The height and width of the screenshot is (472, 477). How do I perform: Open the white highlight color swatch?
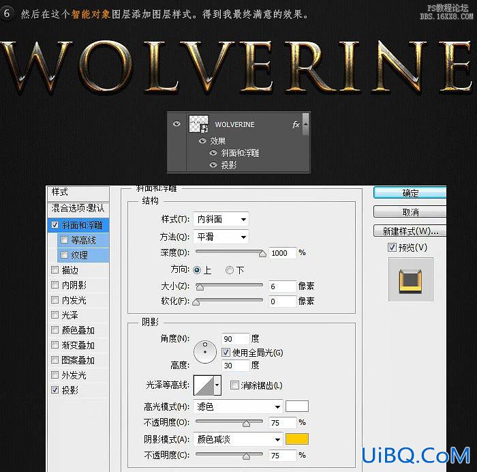click(297, 407)
